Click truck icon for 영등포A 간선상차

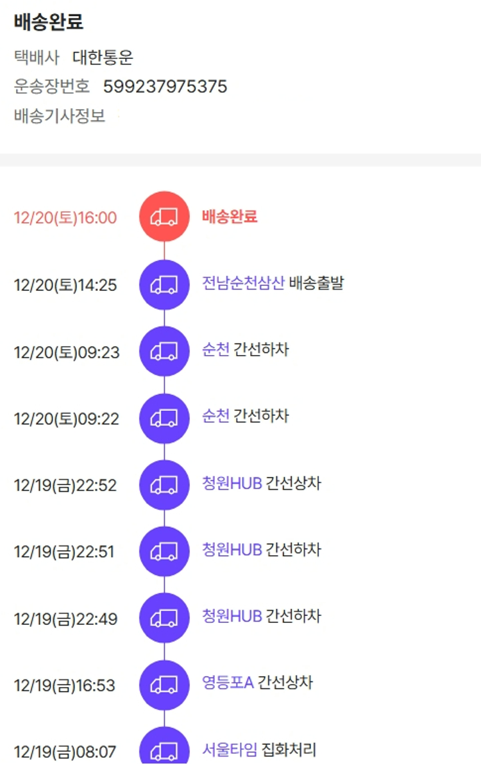point(164,685)
